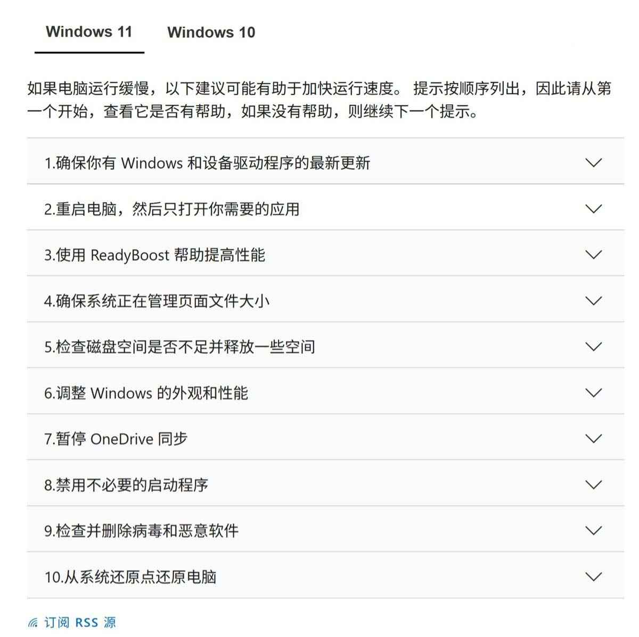Open section 7.暂停 OneDrive 同步
Image resolution: width=639 pixels, height=637 pixels.
[325, 438]
